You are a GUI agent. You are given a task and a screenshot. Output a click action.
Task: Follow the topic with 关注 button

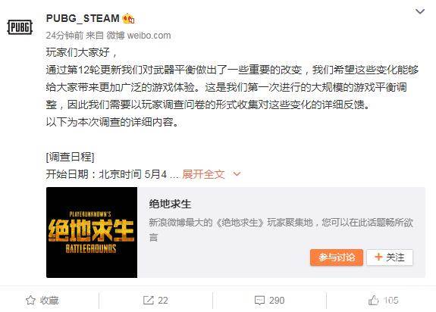point(390,257)
